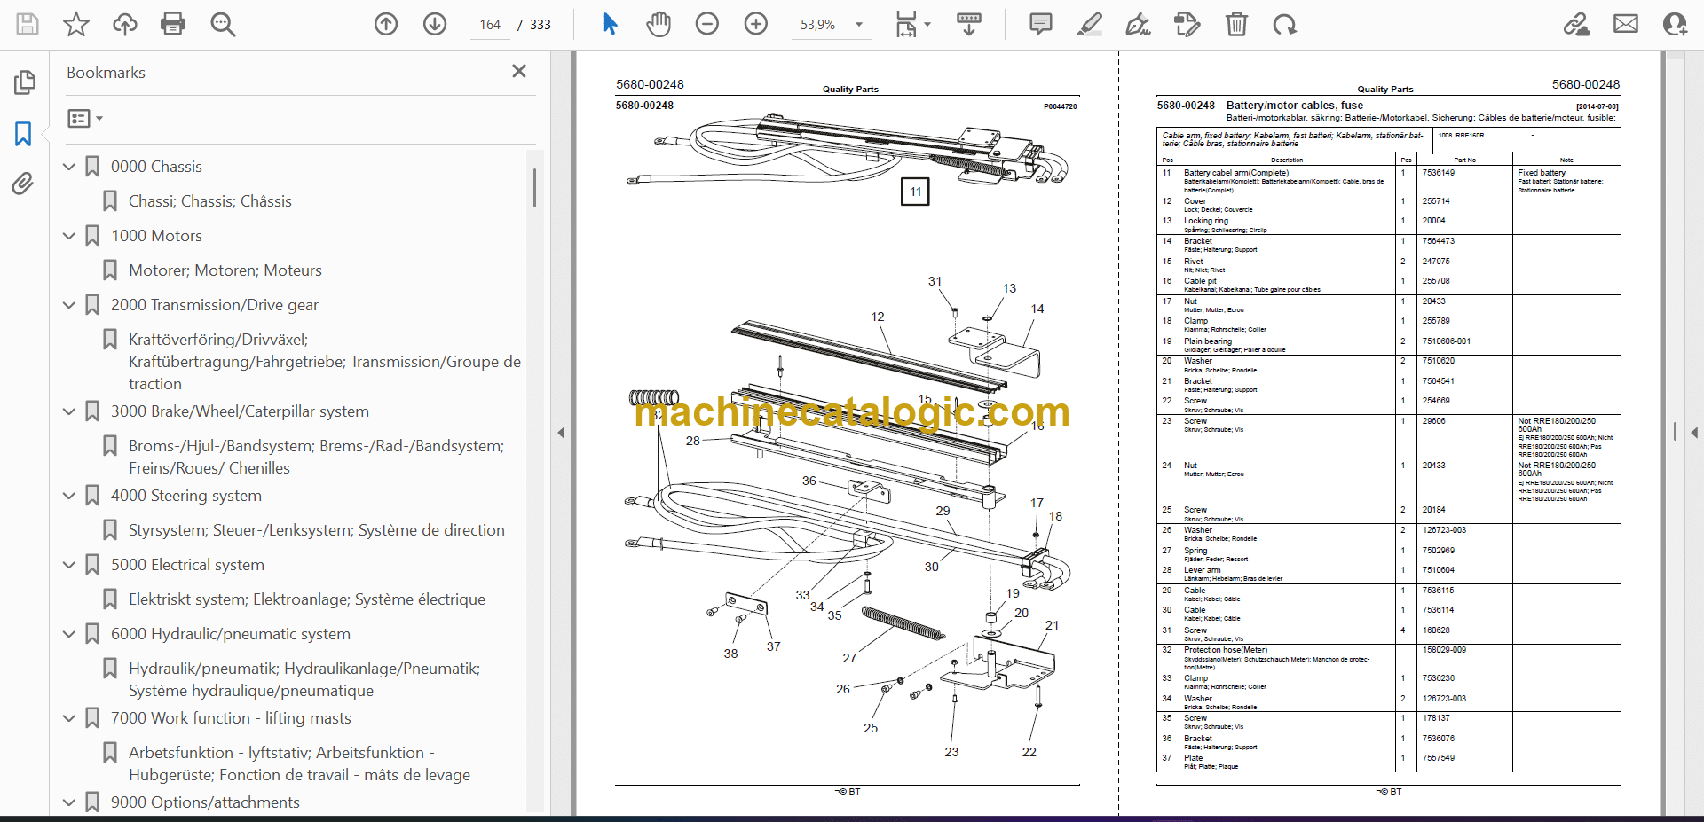Screen dimensions: 1704x822
Task: Open the 5000 Electrical system bookmark
Action: pyautogui.click(x=187, y=565)
